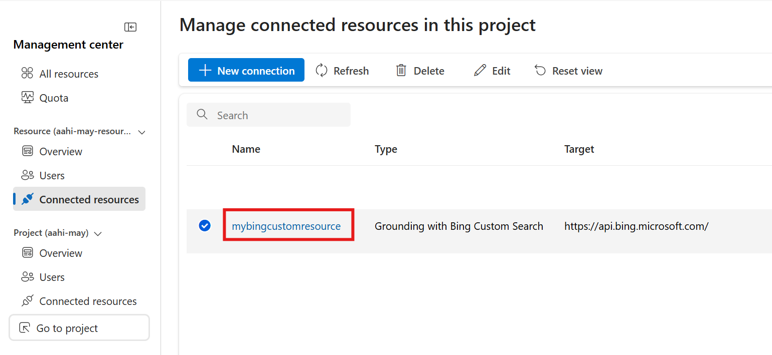
Task: Uncheck the mybingcustomresource row checkbox
Action: coord(205,226)
